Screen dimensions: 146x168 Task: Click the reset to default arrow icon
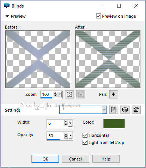tap(136, 110)
